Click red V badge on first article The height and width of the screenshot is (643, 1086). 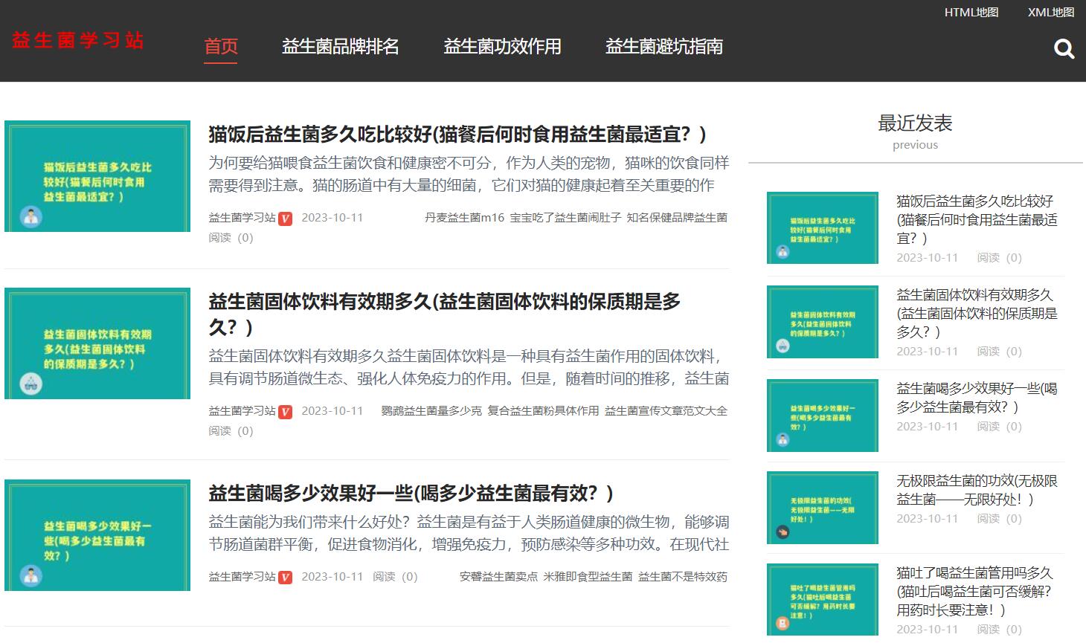(285, 219)
